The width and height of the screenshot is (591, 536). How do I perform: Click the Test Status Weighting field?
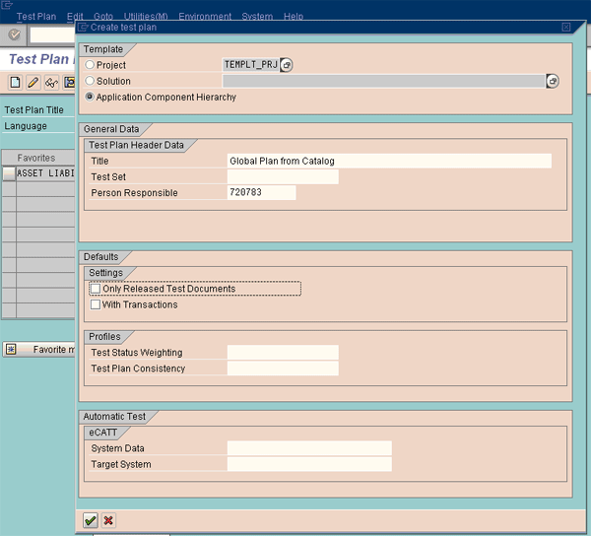(283, 353)
